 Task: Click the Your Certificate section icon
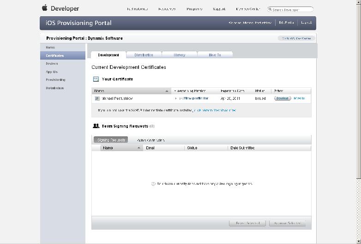(96, 79)
